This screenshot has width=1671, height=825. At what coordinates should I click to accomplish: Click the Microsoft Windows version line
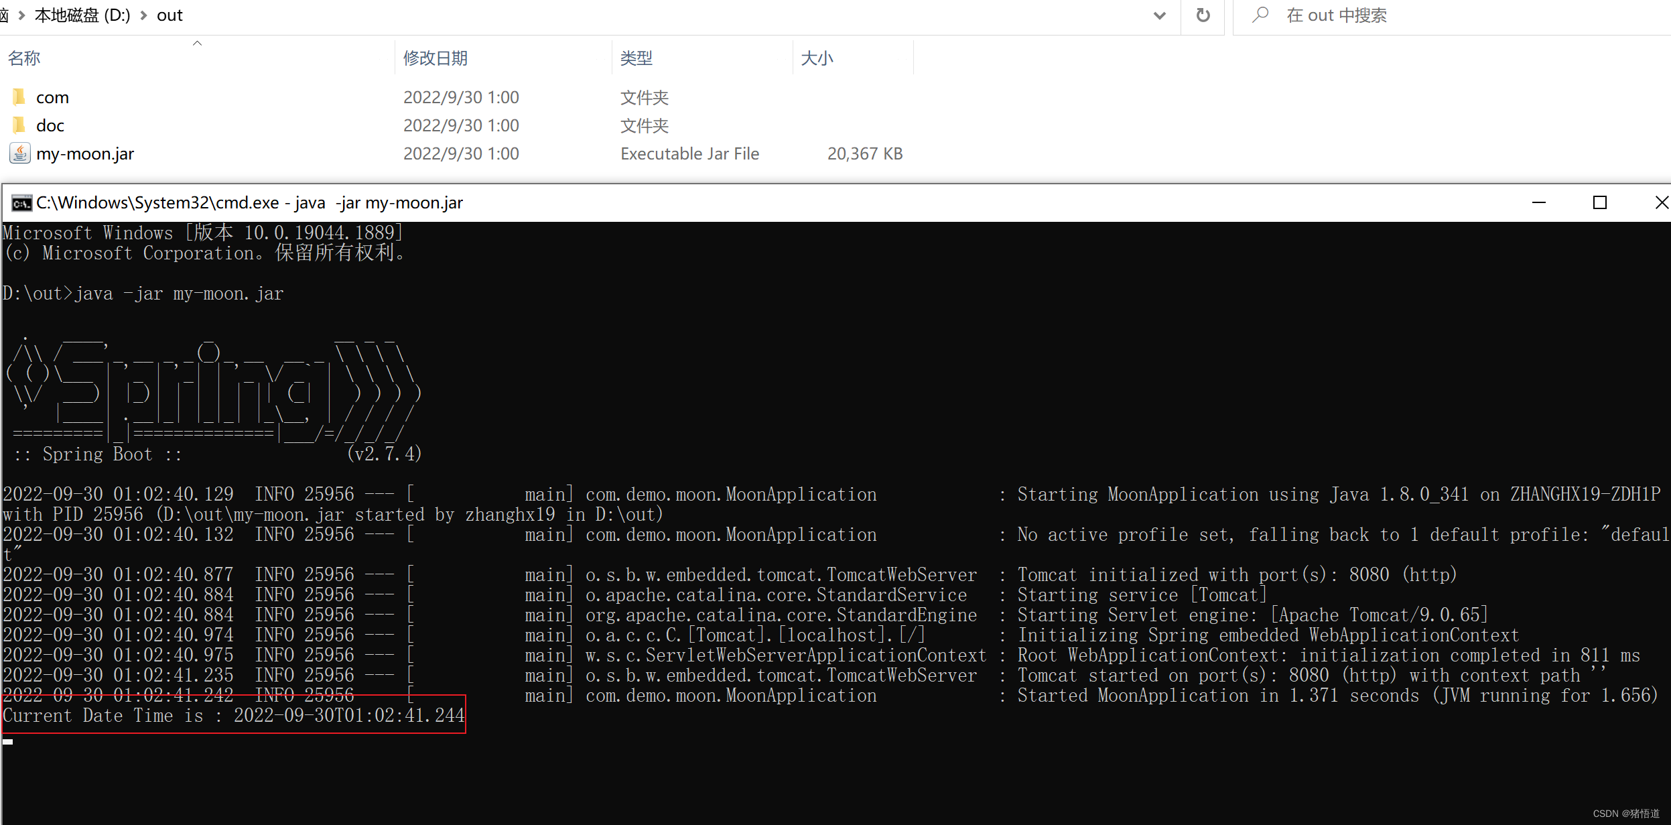tap(202, 233)
